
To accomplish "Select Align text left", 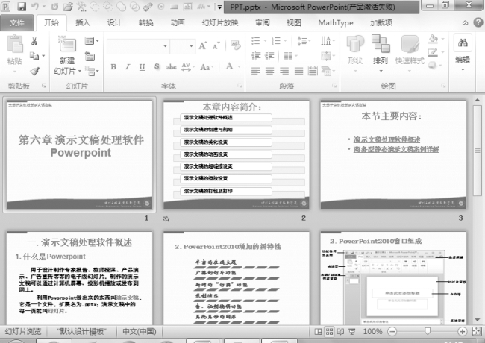I will click(x=255, y=72).
